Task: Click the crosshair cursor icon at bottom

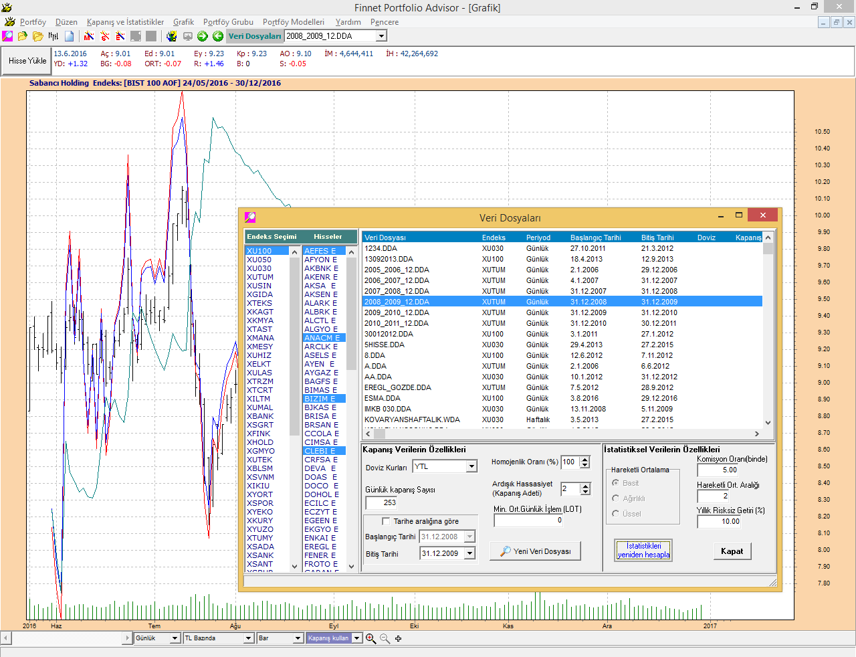Action: click(x=398, y=638)
